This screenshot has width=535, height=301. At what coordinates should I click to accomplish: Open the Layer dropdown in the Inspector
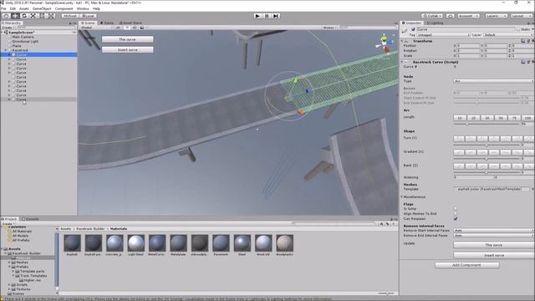[509, 35]
